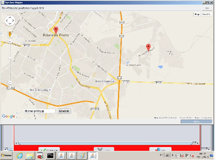The width and height of the screenshot is (215, 160).
Task: Click the red marker on the east side
Action: 148,47
